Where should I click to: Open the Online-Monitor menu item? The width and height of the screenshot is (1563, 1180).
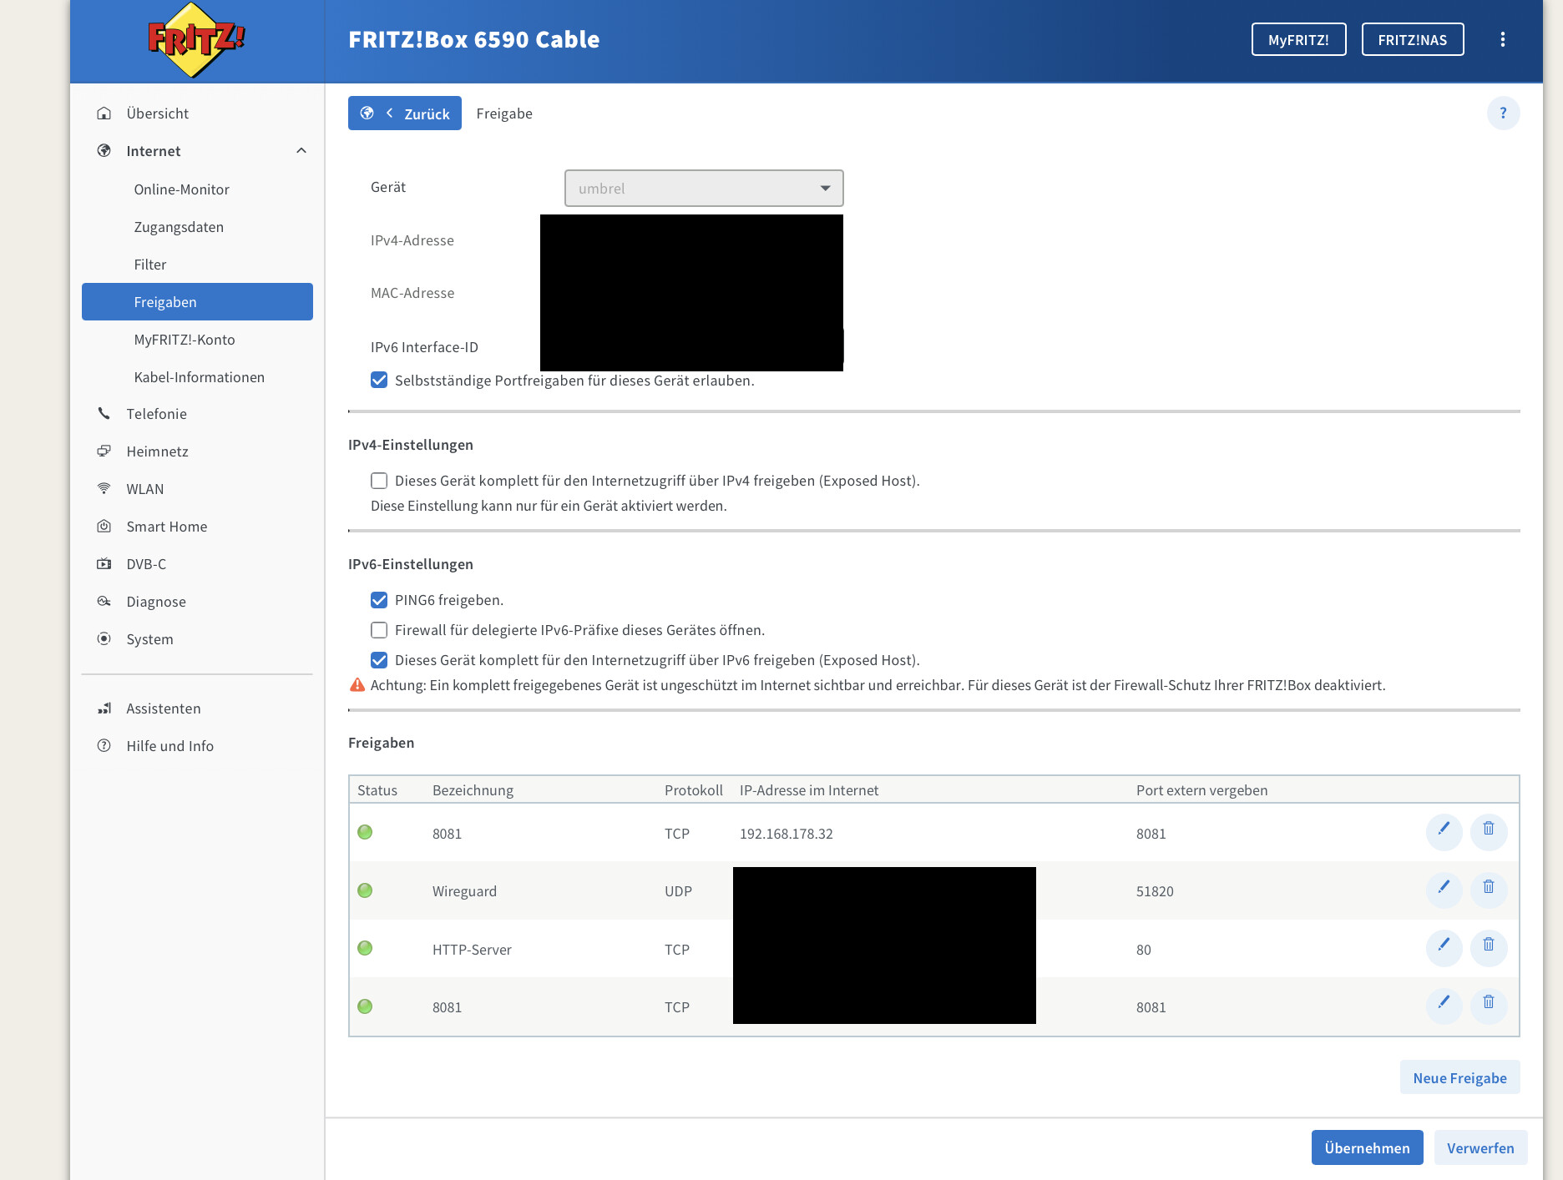click(181, 189)
